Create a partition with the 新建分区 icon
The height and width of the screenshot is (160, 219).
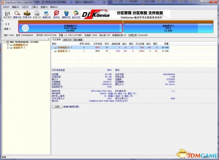point(47,15)
